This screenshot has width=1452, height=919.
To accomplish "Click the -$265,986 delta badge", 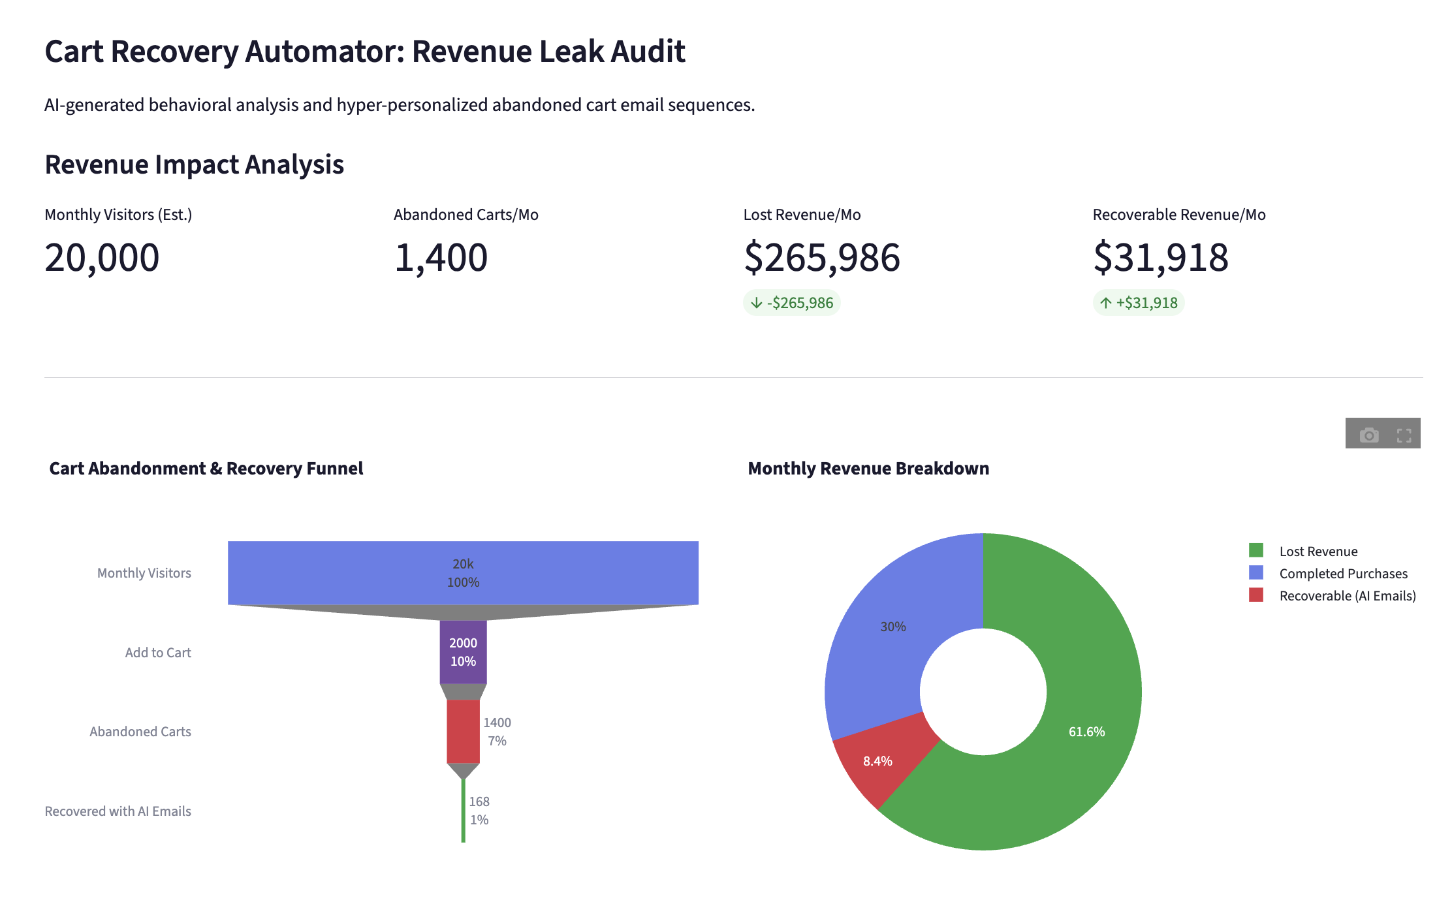I will click(x=791, y=303).
